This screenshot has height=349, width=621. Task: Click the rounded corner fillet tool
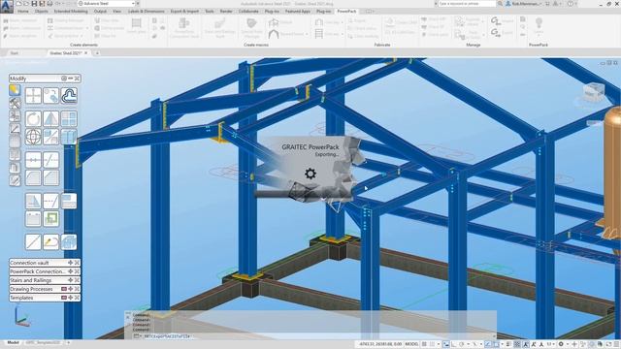click(x=33, y=177)
